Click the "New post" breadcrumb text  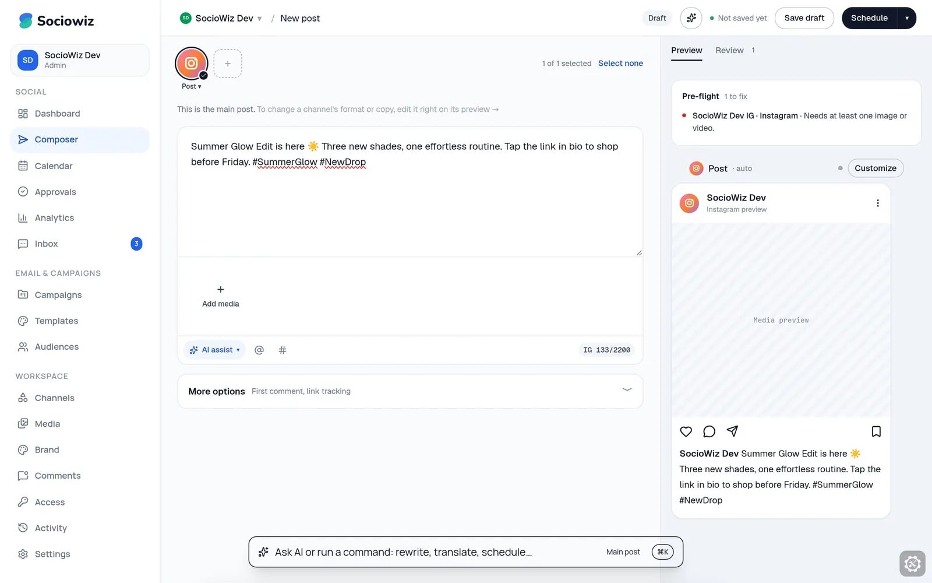click(x=300, y=18)
